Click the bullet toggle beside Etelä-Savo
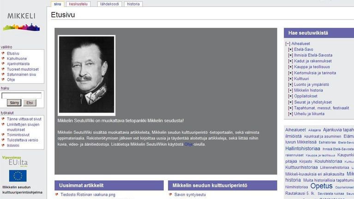Screen dimensions: 354x199 pos(291,49)
